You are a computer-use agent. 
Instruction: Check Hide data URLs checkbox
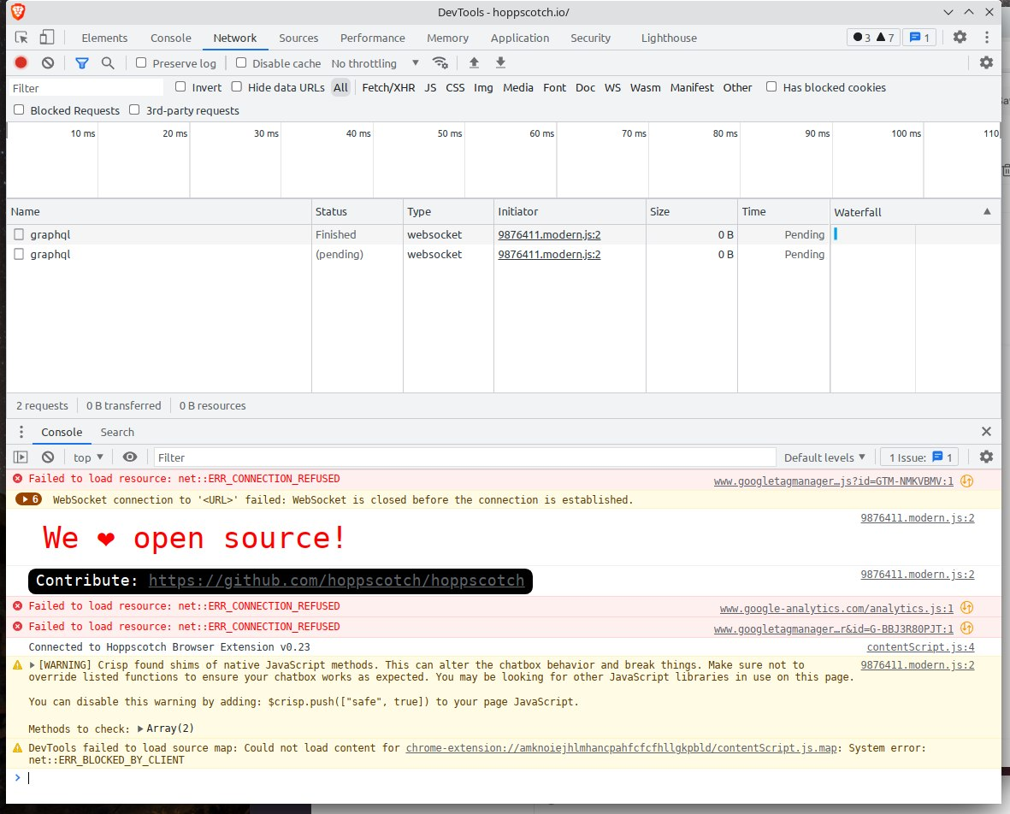tap(236, 86)
